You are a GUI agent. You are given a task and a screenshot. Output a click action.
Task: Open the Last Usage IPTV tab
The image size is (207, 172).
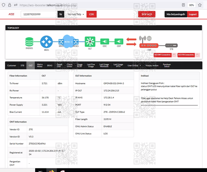pos(118,65)
